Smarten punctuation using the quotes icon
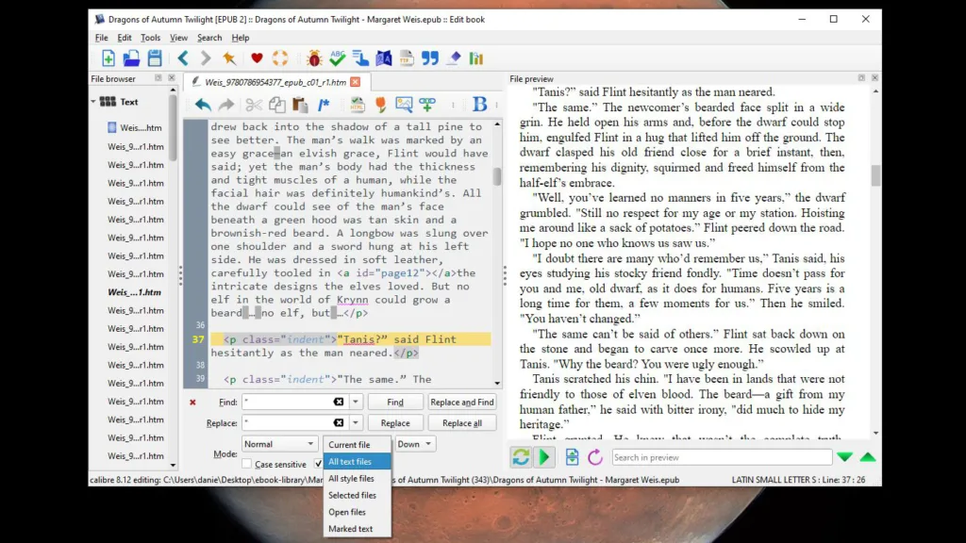966x543 pixels. pos(430,58)
